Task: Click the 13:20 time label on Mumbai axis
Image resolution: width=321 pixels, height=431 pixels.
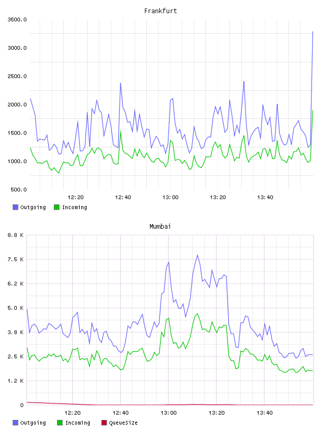Action: [x=216, y=413]
